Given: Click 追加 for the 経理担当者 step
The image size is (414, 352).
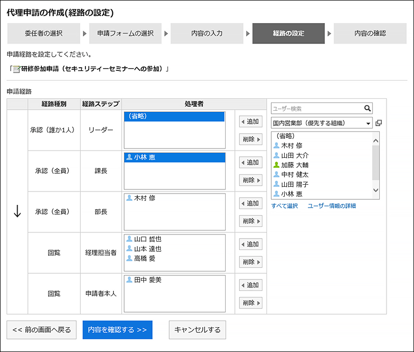Looking at the screenshot, I should (250, 244).
